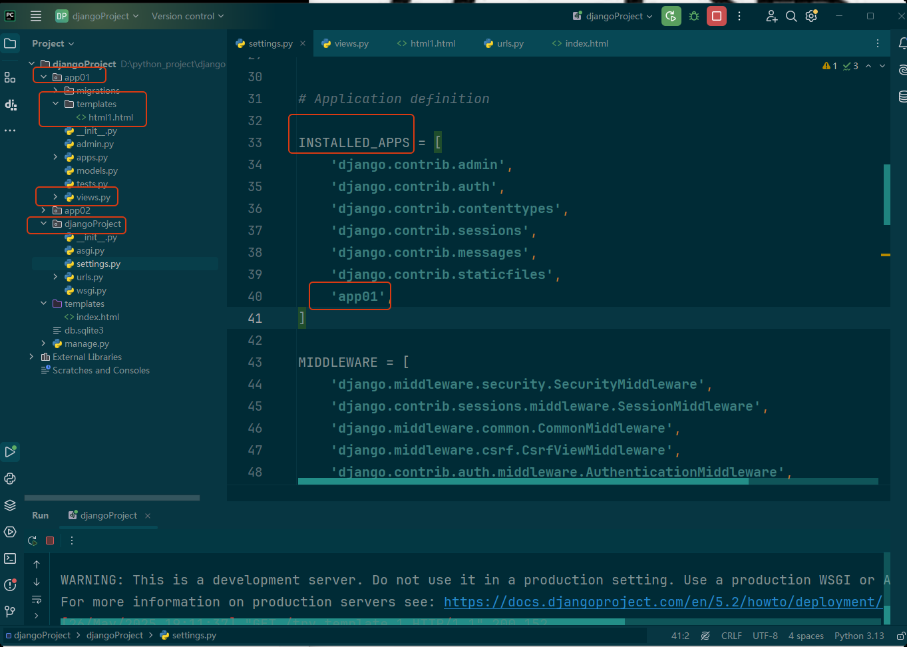Expand the app02 folder
907x647 pixels.
(44, 210)
